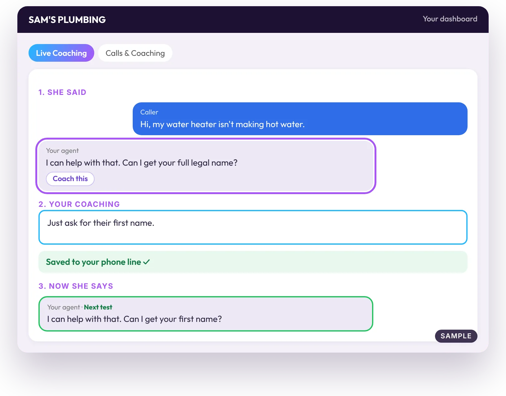
Task: Click the 3. NOW SHE SAYS heading
Action: coord(76,286)
